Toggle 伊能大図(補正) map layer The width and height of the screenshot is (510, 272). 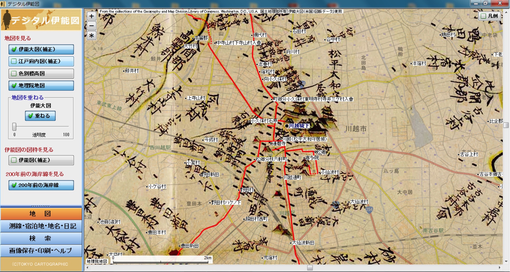pyautogui.click(x=41, y=49)
